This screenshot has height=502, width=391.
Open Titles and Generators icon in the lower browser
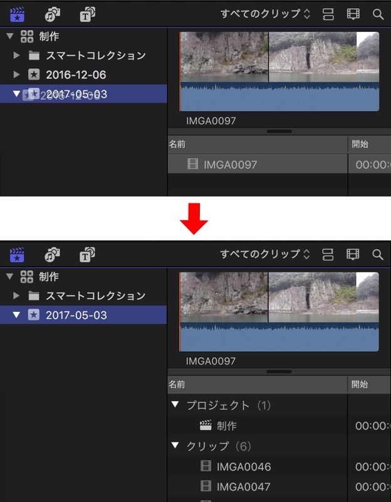[x=87, y=254]
